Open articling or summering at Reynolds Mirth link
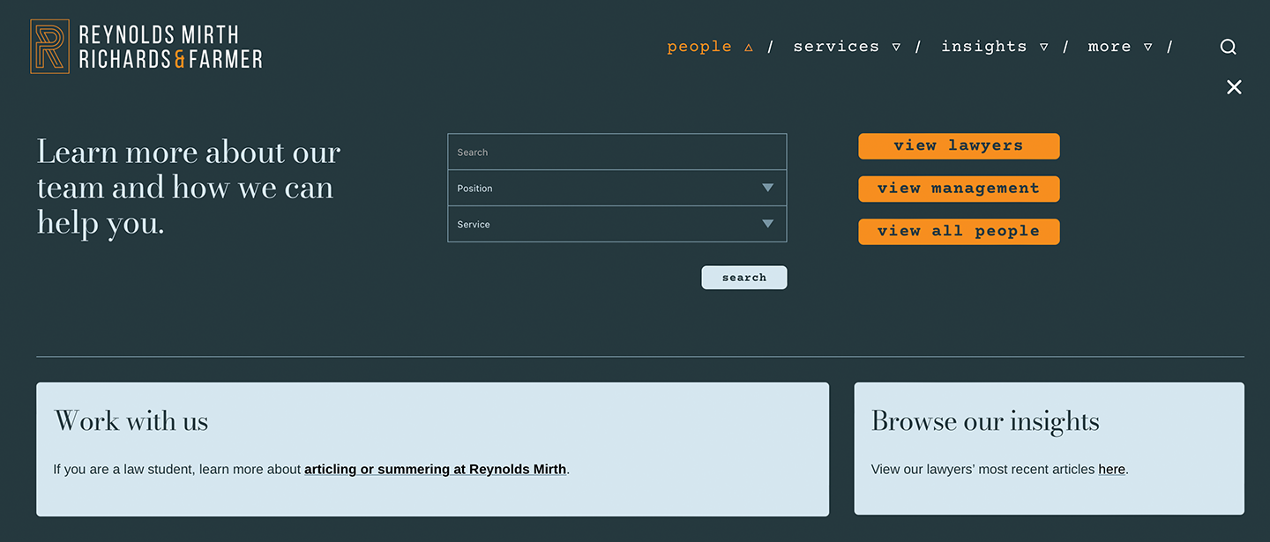The width and height of the screenshot is (1270, 542). pyautogui.click(x=436, y=470)
